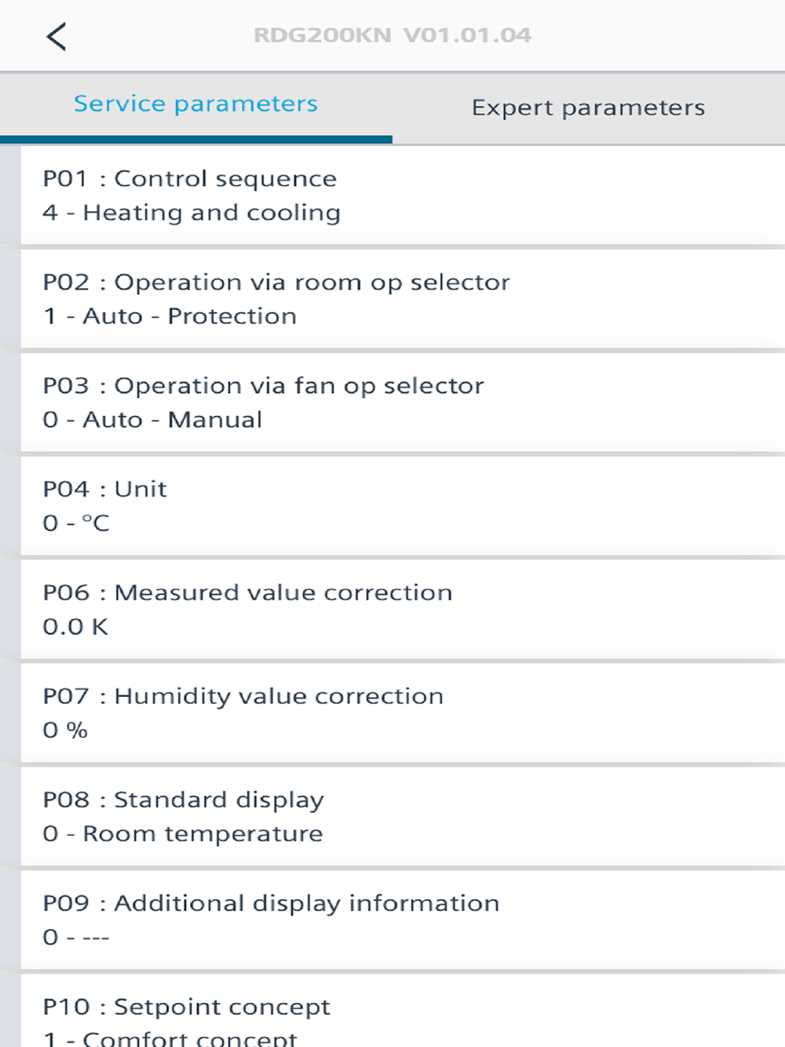The image size is (785, 1047).
Task: Open P04 Unit parameter
Action: pos(403,506)
